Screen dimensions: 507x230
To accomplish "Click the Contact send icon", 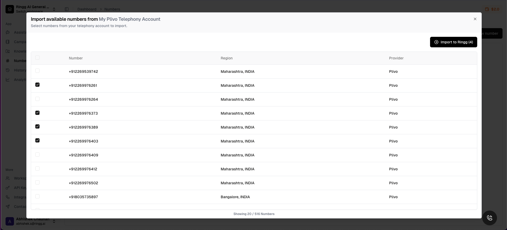I will click(8, 207).
